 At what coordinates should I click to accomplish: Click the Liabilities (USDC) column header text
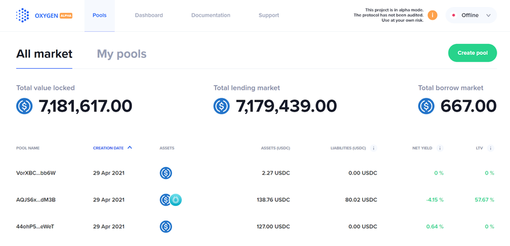[x=348, y=148]
